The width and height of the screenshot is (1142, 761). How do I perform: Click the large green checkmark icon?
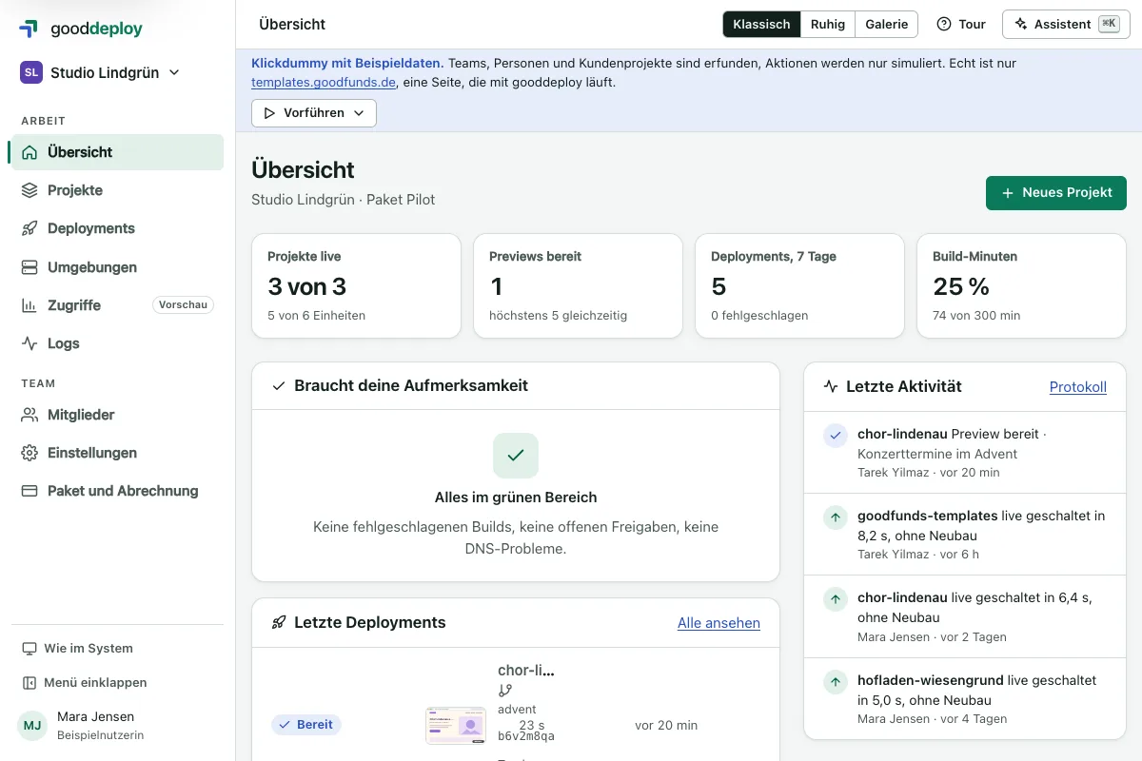click(x=516, y=456)
